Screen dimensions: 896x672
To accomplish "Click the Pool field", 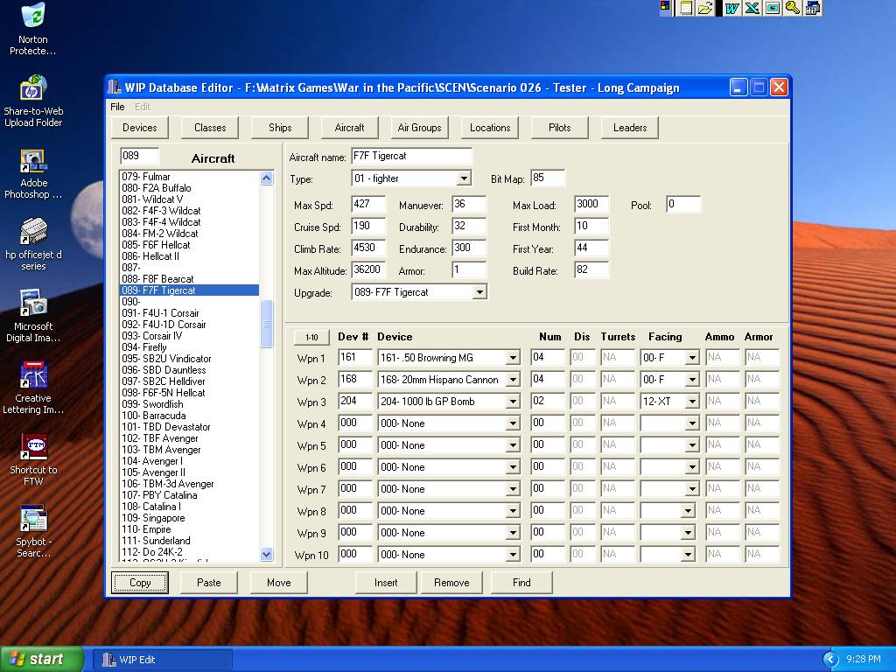I will tap(683, 205).
